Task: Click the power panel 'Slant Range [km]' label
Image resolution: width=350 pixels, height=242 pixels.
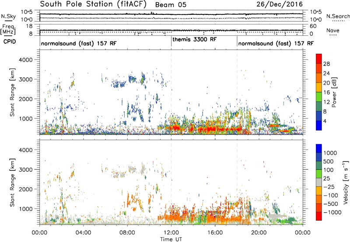Action: [12, 92]
